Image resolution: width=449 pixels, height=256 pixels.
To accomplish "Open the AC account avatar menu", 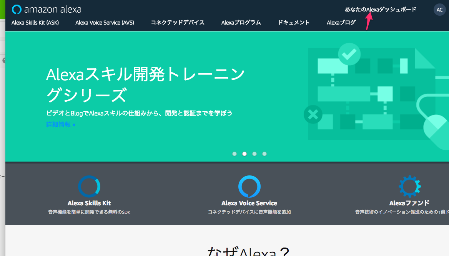I will pos(439,9).
